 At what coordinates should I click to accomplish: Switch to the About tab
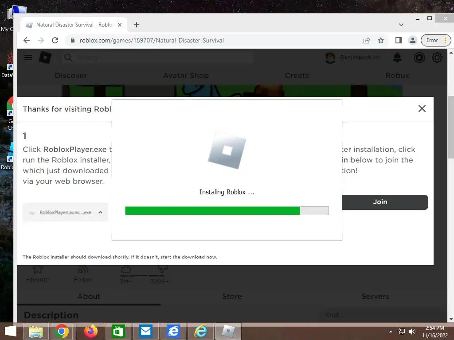(x=89, y=296)
